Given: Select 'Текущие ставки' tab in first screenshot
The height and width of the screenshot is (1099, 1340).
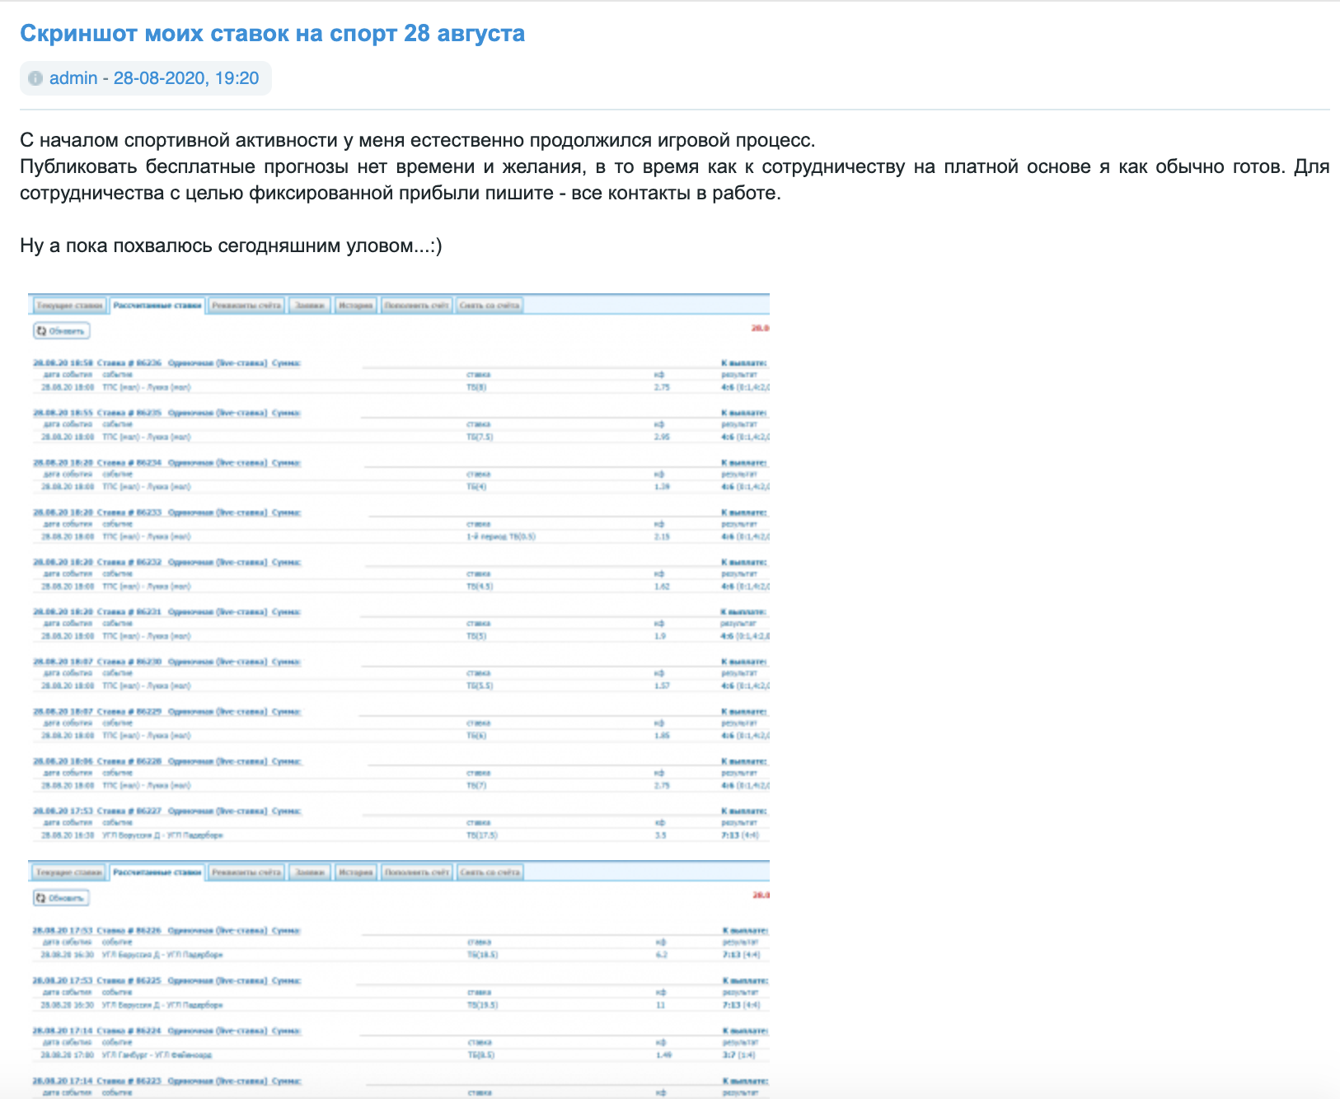Looking at the screenshot, I should (70, 306).
